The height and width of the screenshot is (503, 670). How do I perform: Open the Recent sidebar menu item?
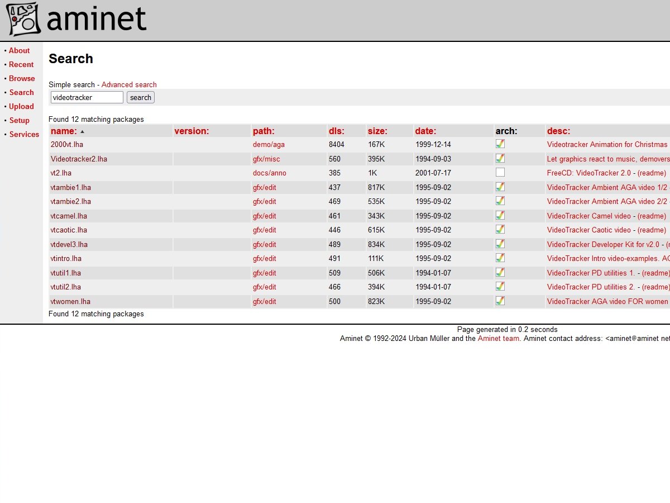(21, 64)
